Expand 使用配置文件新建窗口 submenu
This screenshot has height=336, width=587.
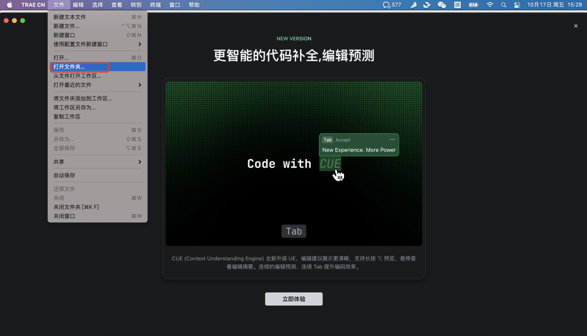[97, 44]
